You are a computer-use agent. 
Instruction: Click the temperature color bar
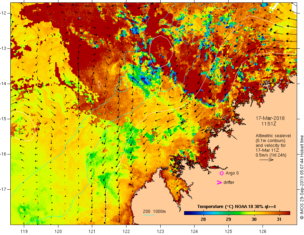(237, 213)
